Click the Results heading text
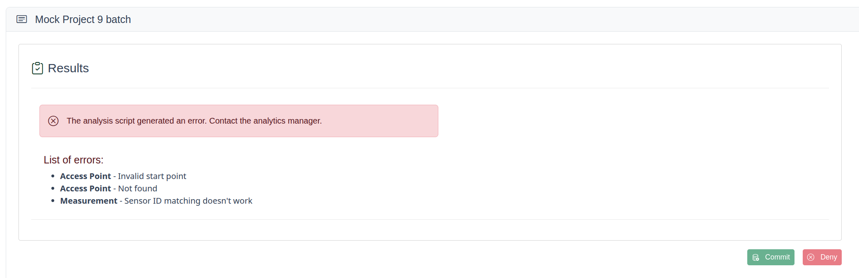 68,68
